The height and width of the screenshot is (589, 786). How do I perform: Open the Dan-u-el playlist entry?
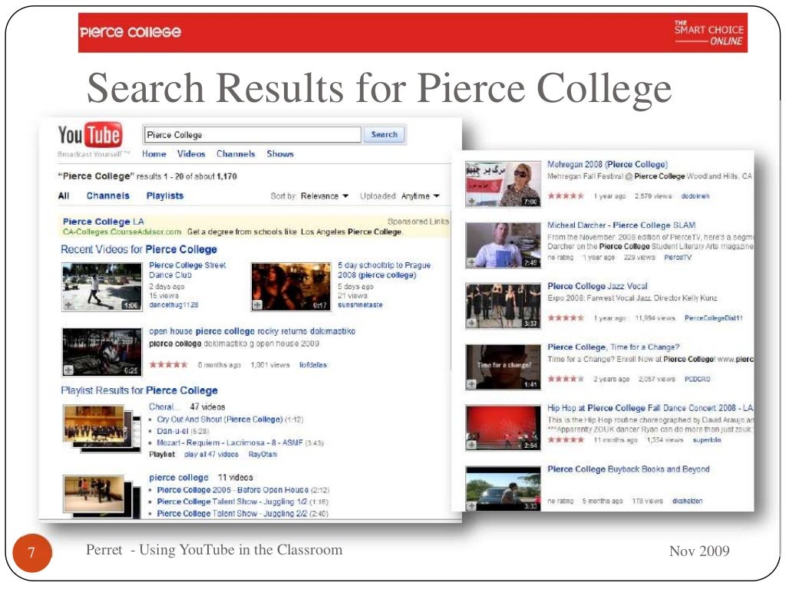pos(173,431)
